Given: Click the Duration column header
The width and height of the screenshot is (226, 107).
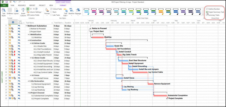Looking at the screenshot, I should click(x=68, y=23).
